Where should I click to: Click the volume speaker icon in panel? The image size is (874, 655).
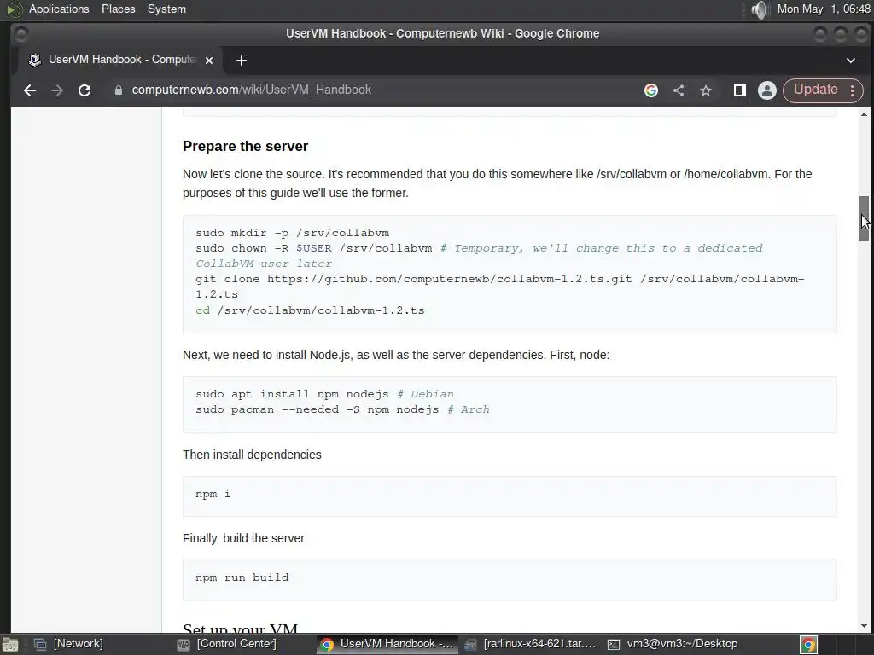tap(759, 9)
